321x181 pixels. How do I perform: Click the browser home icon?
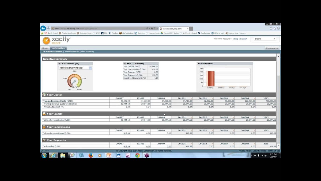(x=271, y=28)
